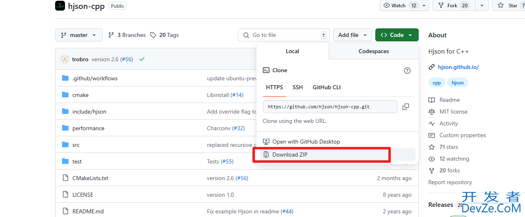View the 20 Tags link
The image size is (525, 217).
pyautogui.click(x=164, y=35)
